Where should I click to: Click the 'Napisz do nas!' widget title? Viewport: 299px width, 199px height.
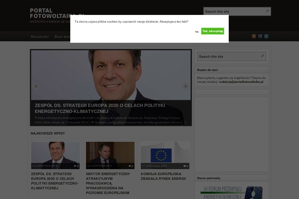pyautogui.click(x=207, y=70)
